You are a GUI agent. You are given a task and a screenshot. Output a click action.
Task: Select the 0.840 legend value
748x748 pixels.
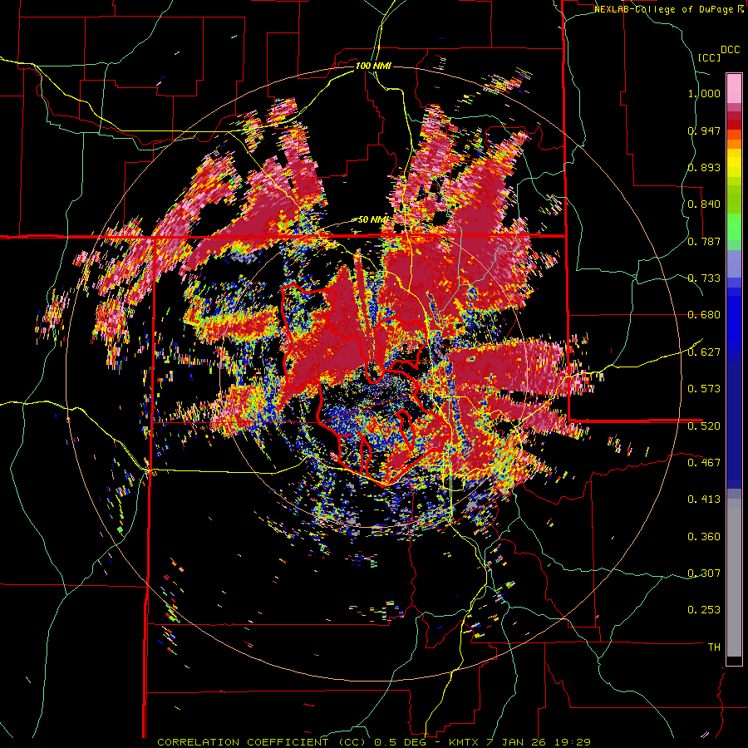coord(704,204)
